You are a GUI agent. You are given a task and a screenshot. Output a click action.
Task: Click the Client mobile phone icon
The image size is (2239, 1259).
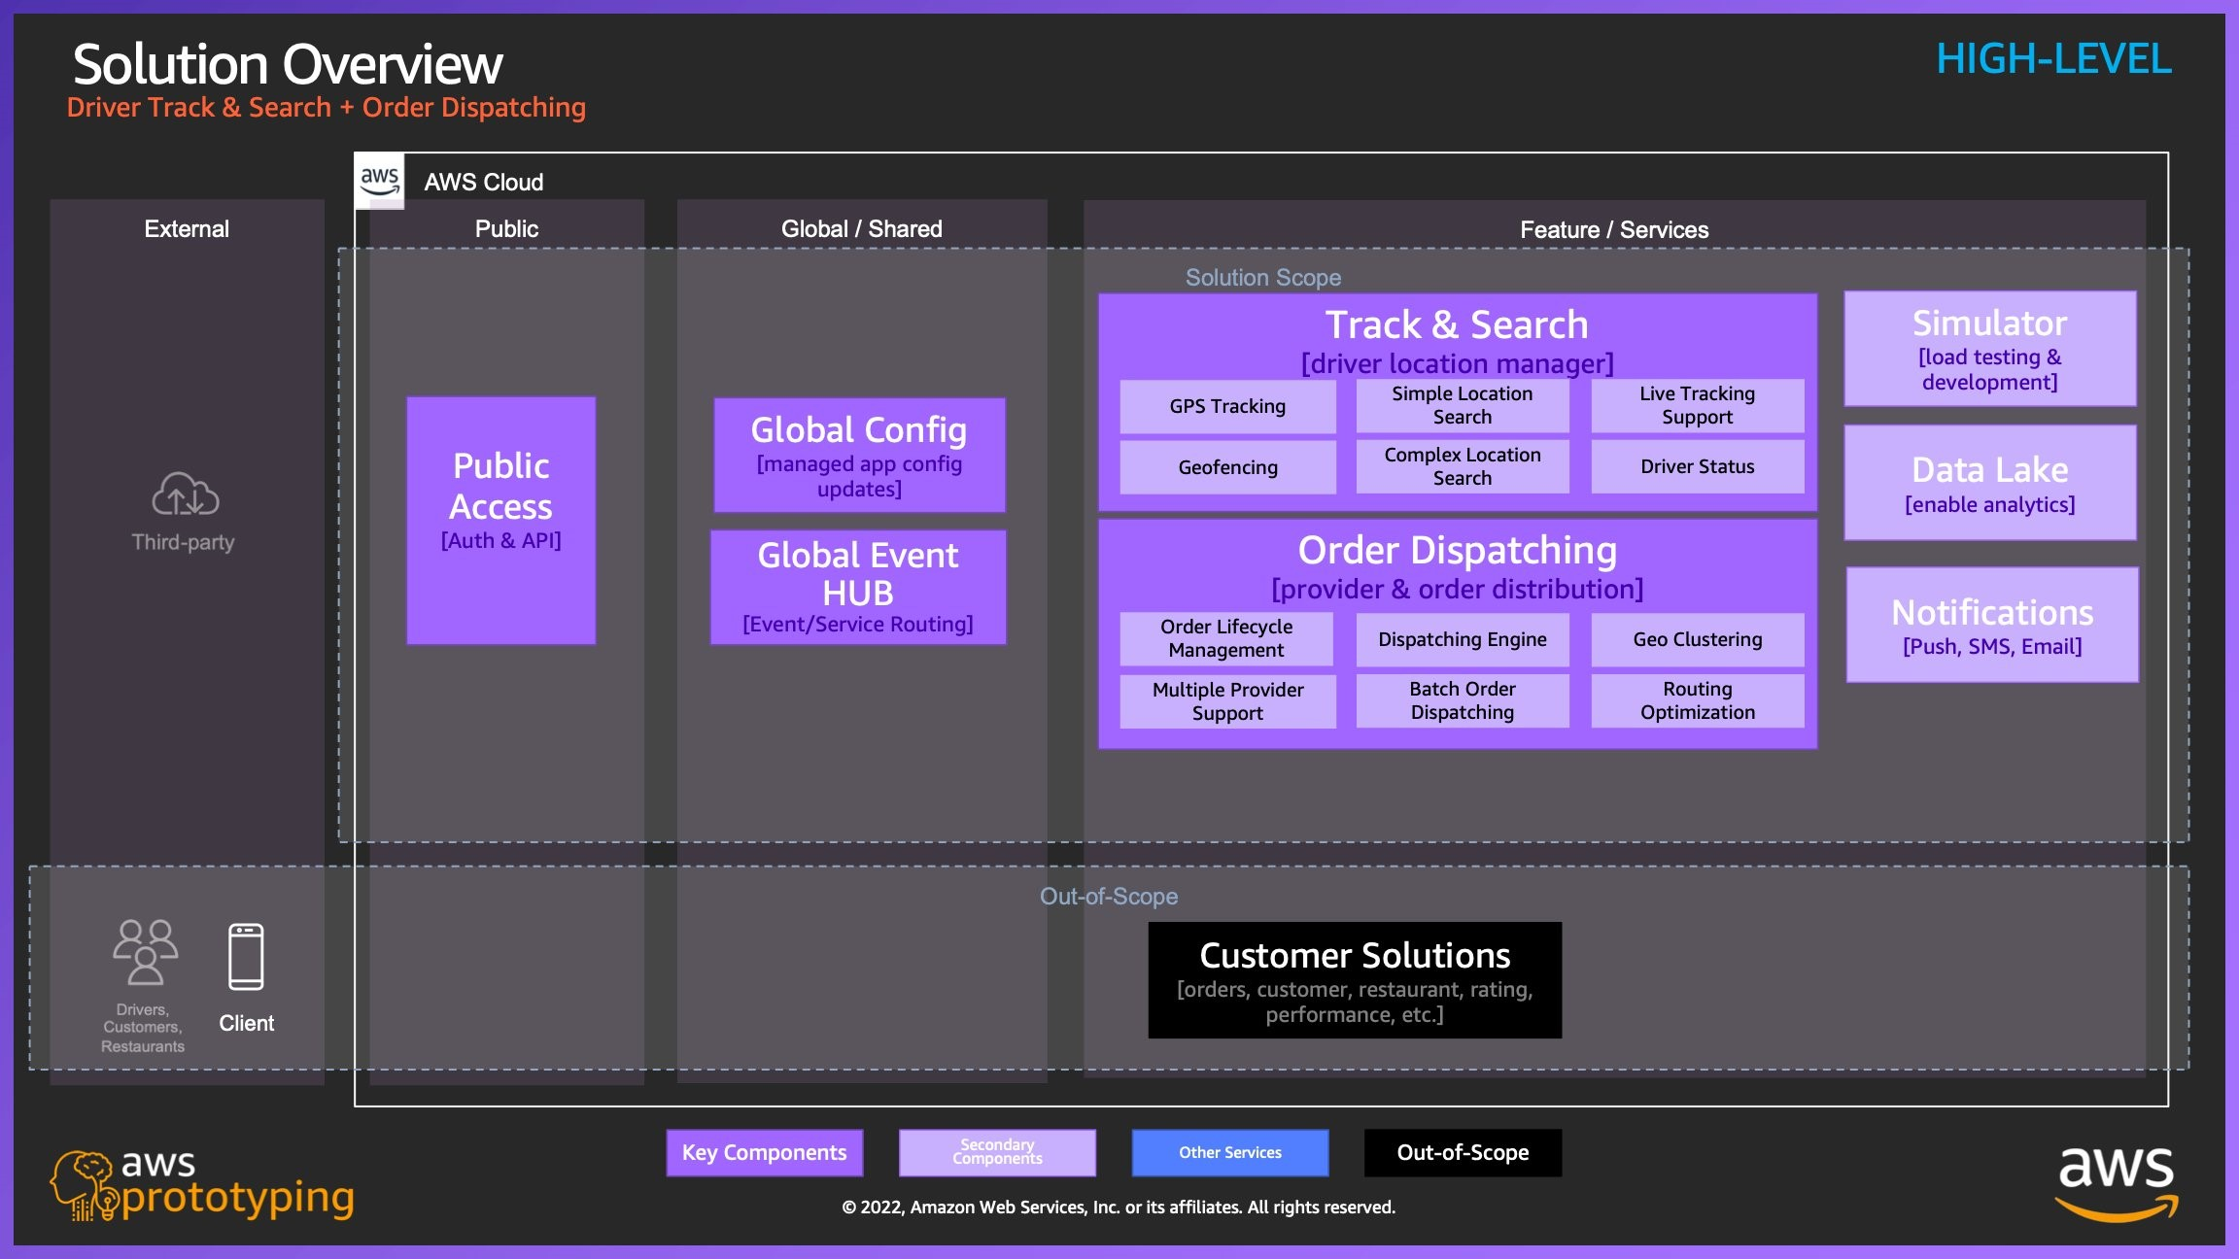[246, 957]
